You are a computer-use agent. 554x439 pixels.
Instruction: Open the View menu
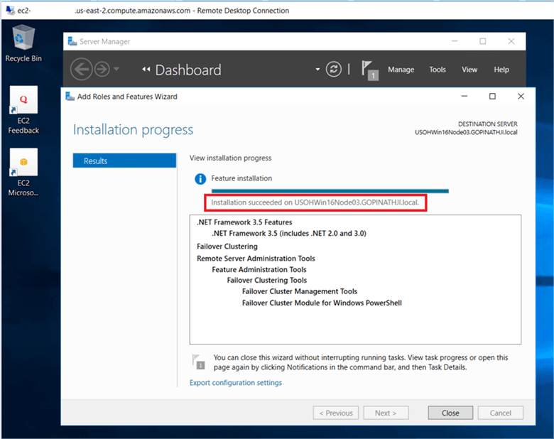(469, 70)
